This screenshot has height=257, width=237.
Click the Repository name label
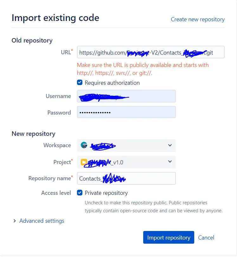coord(50,178)
